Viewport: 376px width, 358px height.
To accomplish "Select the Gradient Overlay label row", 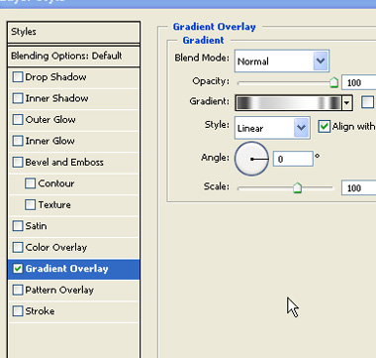I will coord(73,269).
